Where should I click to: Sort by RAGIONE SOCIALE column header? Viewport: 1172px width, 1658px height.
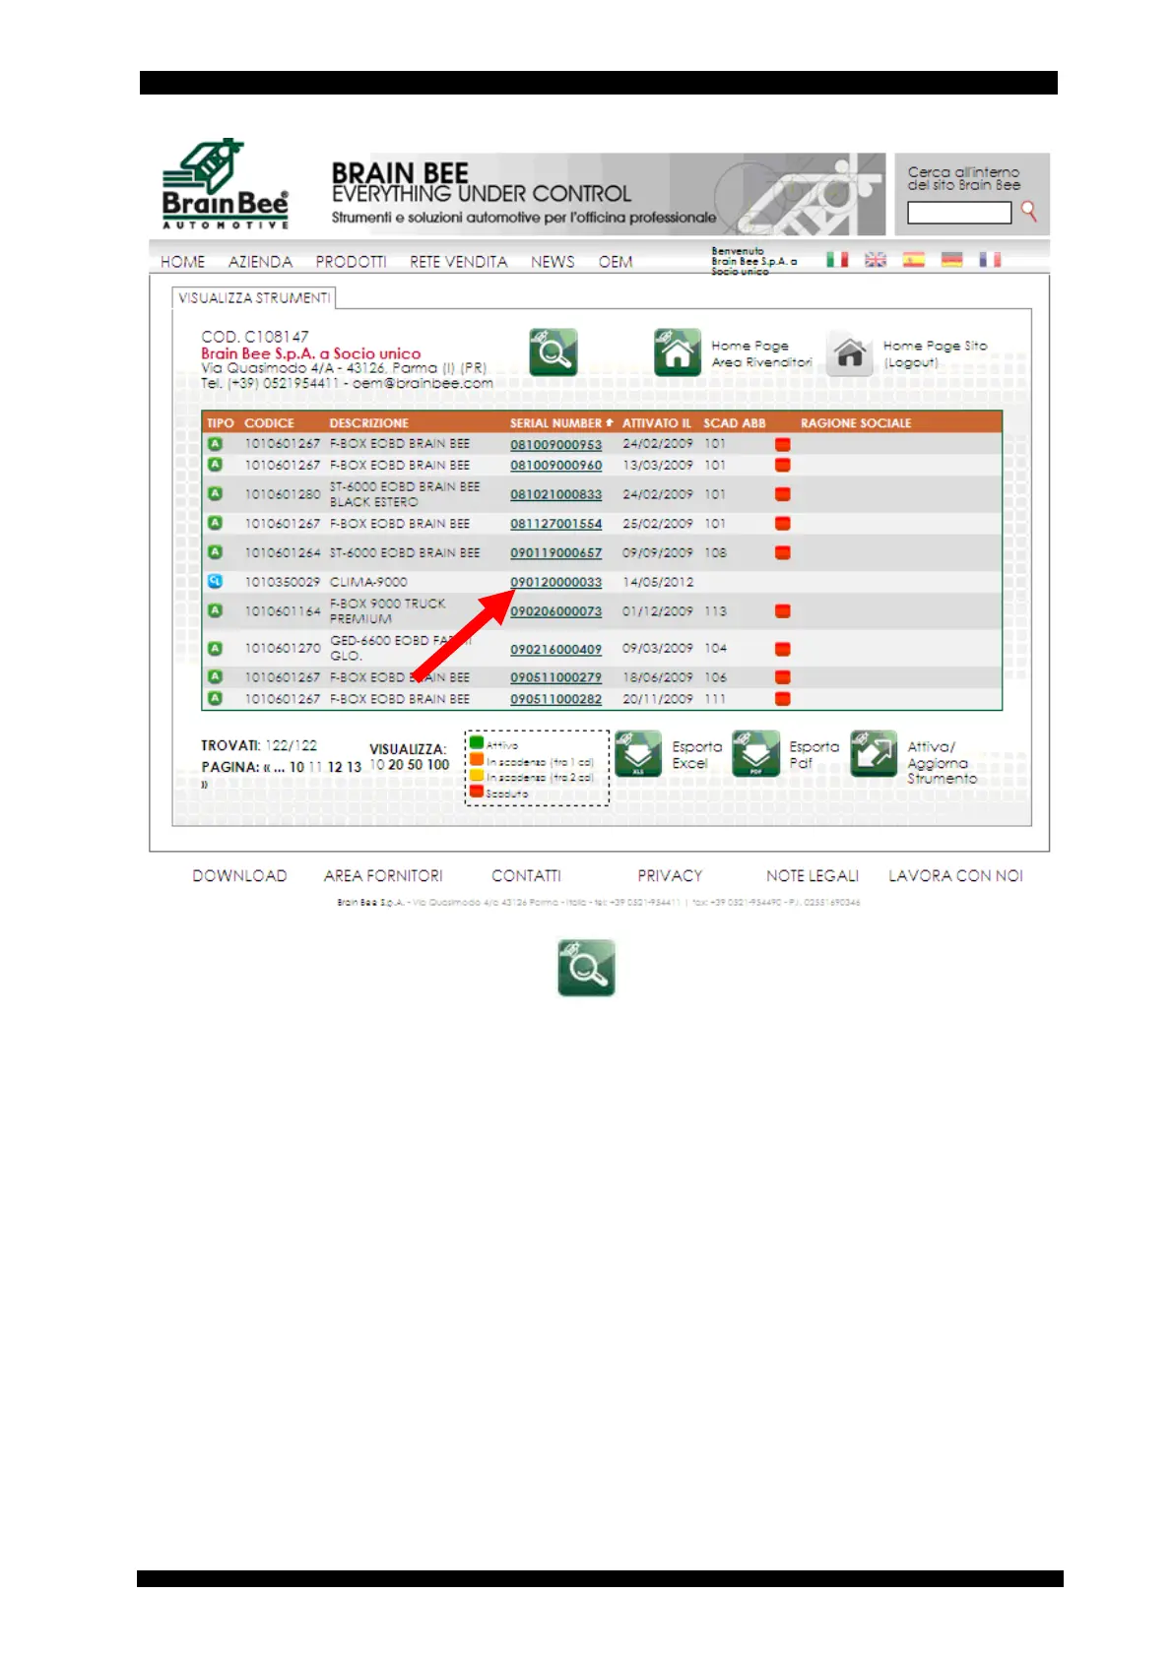tap(856, 423)
